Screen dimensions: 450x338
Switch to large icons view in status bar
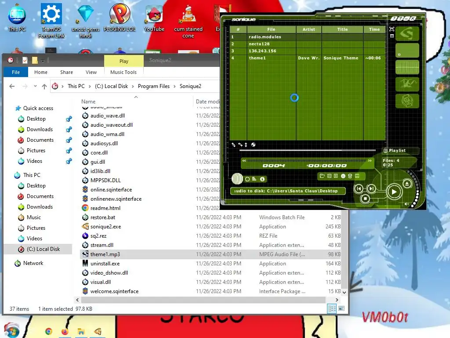click(341, 309)
